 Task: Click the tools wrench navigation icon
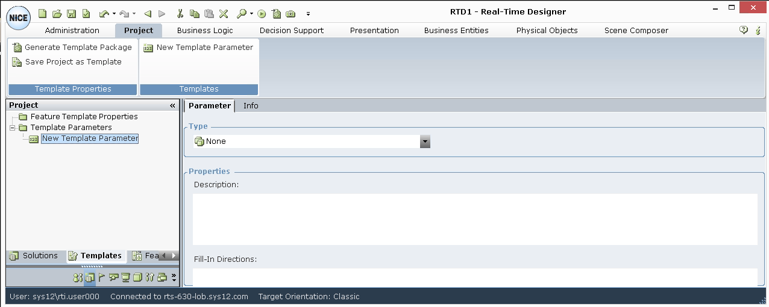click(149, 278)
